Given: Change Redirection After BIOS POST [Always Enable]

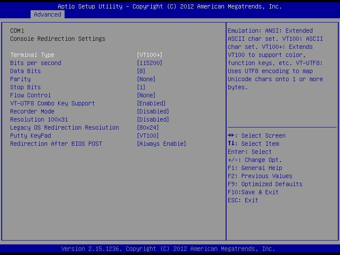Looking at the screenshot, I should click(x=161, y=144).
